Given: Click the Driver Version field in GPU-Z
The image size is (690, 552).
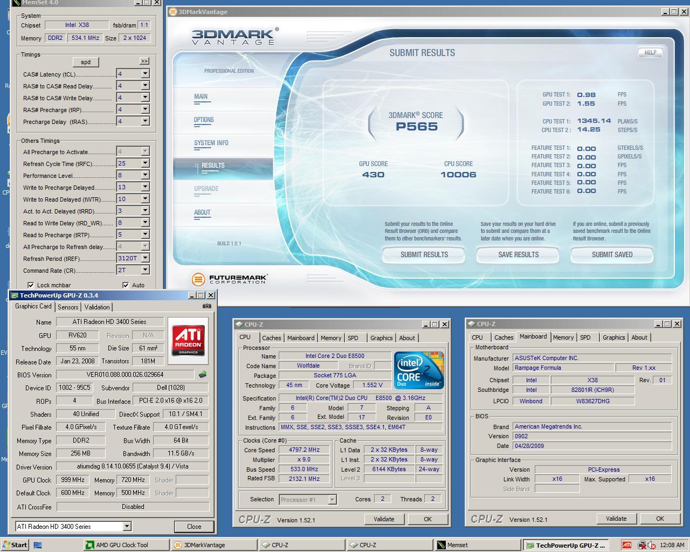Looking at the screenshot, I should (x=133, y=466).
